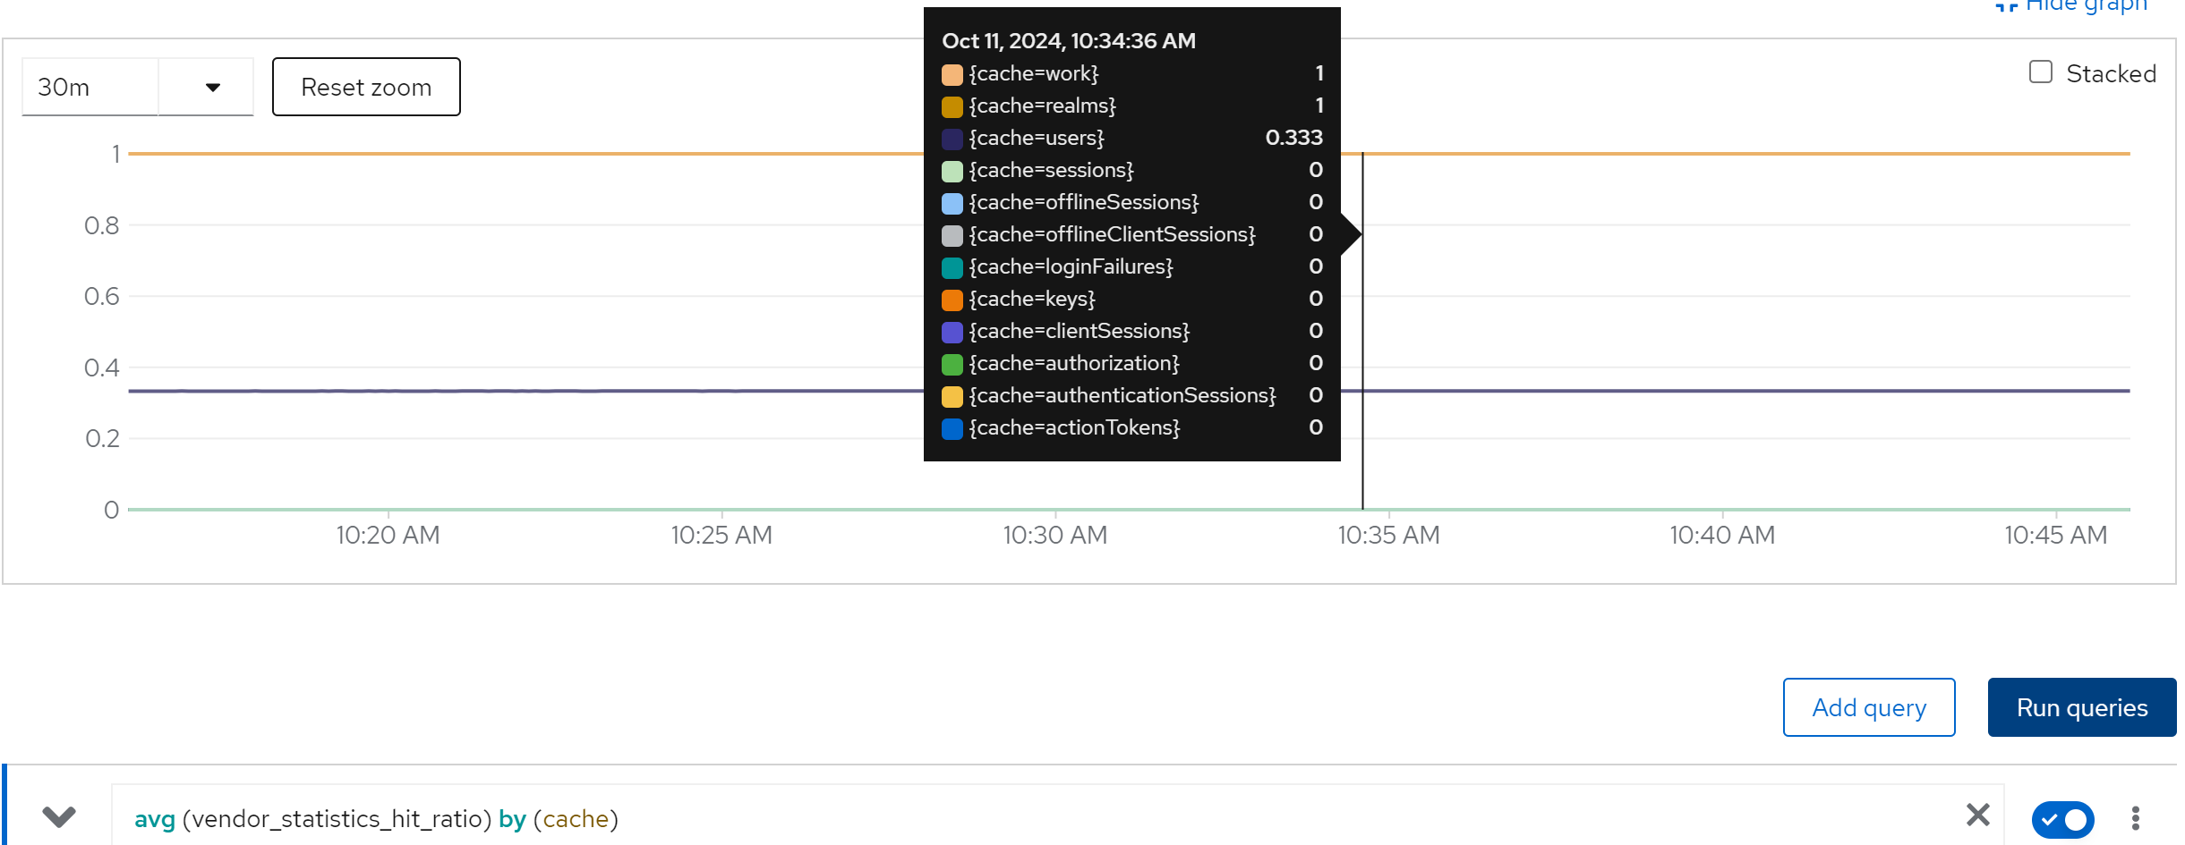Click the cache=keys orange swatch
2185x845 pixels.
pos(952,300)
